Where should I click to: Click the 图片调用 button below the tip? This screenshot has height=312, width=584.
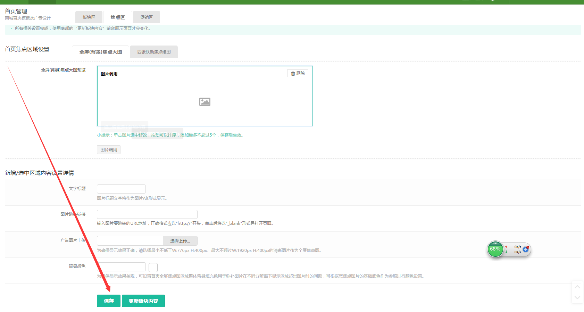point(109,150)
